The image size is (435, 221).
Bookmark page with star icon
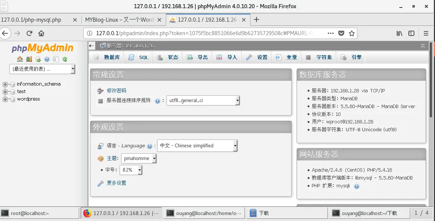click(x=352, y=34)
